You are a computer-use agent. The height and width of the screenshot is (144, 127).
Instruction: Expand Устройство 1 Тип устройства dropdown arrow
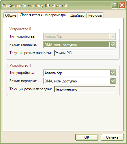pos(113,73)
